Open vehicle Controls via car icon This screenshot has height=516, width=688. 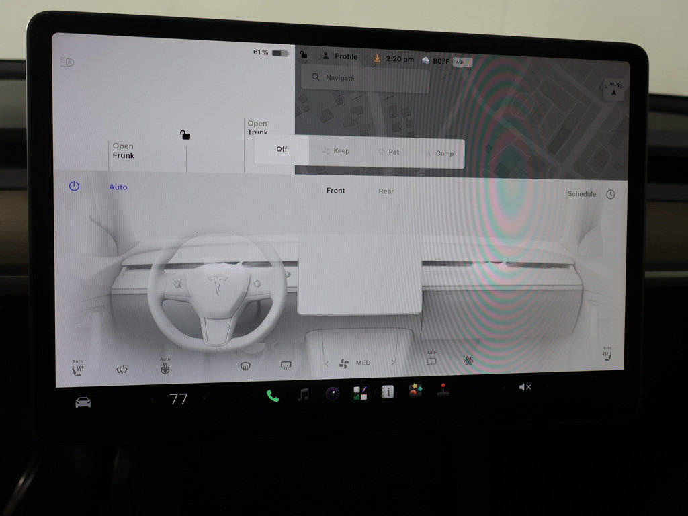[x=83, y=402]
